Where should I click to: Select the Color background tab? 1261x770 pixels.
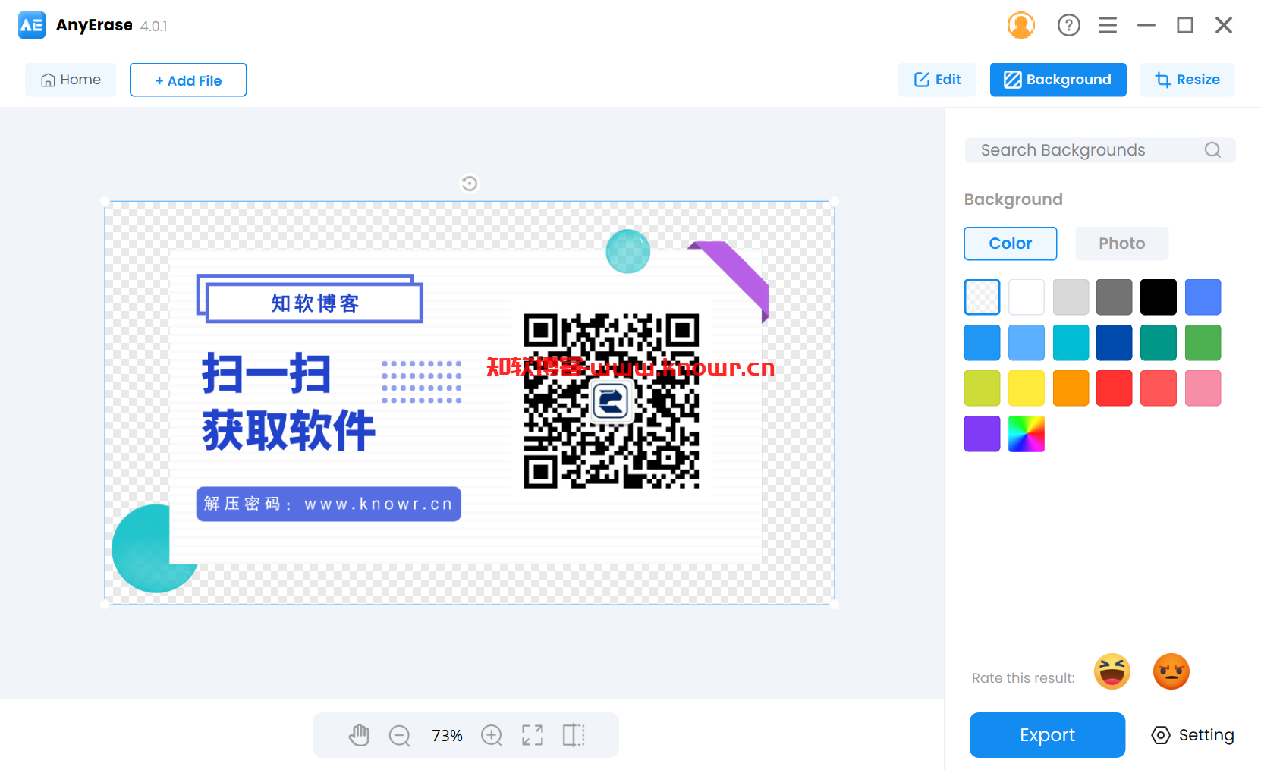(1011, 244)
